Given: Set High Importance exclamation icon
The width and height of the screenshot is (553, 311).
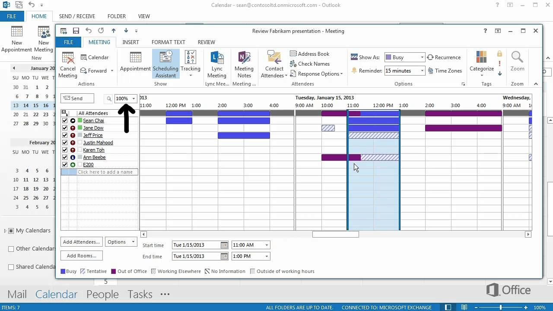Looking at the screenshot, I should (499, 63).
